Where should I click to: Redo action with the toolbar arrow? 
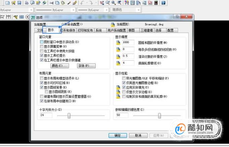click(91, 3)
